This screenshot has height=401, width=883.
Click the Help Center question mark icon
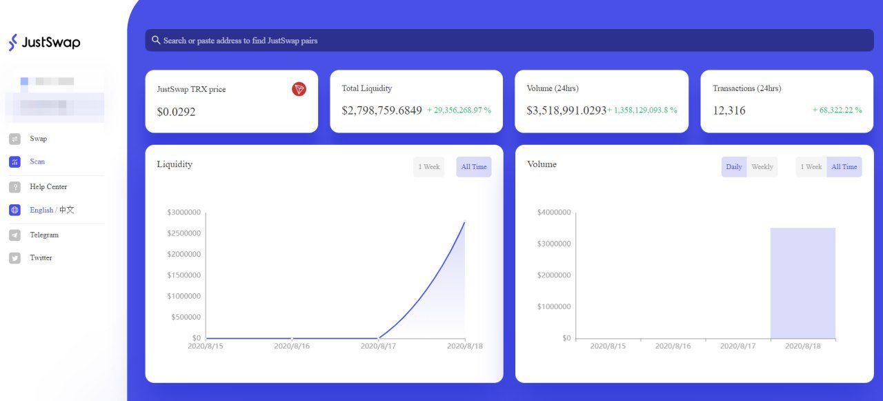(x=15, y=187)
